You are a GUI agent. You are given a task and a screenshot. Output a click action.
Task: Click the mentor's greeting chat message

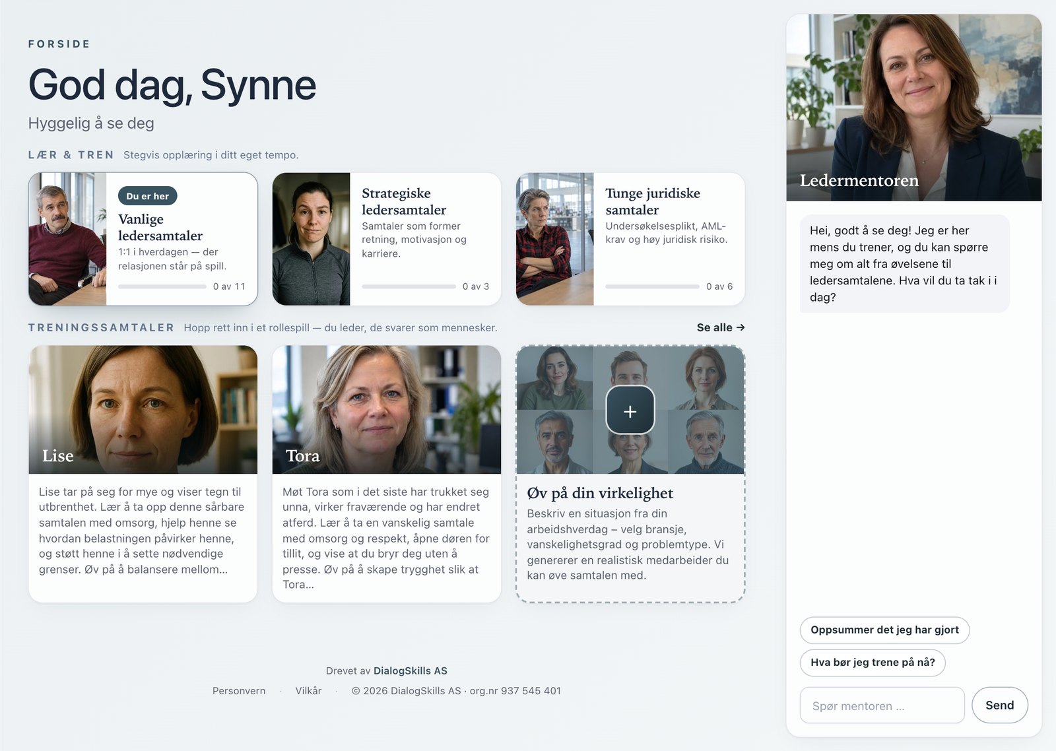[x=904, y=264]
